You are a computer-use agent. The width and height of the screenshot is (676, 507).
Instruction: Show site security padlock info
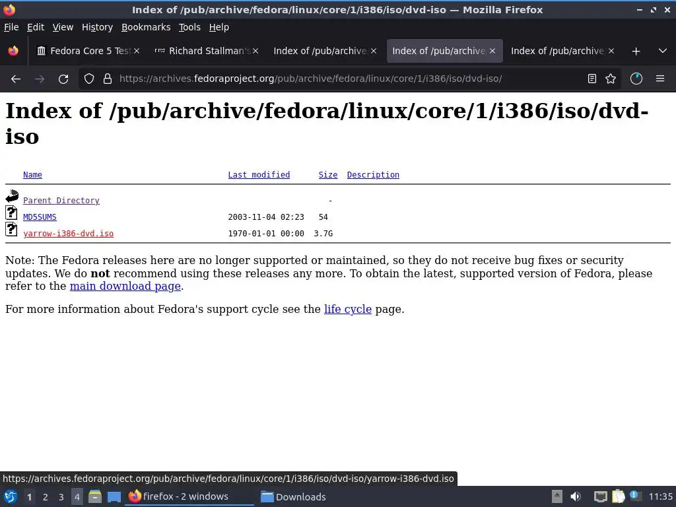pos(108,79)
